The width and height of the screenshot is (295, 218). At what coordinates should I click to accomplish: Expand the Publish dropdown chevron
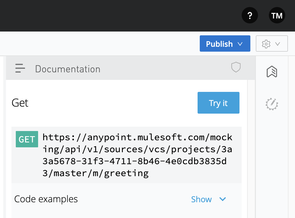[x=240, y=44]
